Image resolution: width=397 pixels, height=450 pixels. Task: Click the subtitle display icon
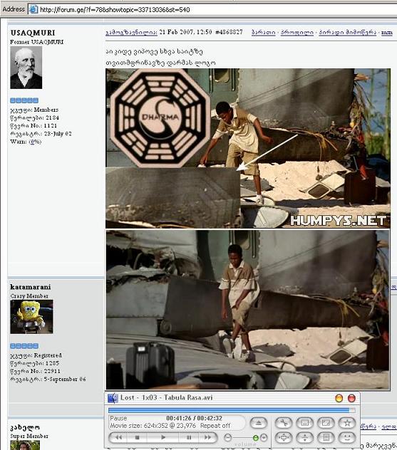point(304,423)
